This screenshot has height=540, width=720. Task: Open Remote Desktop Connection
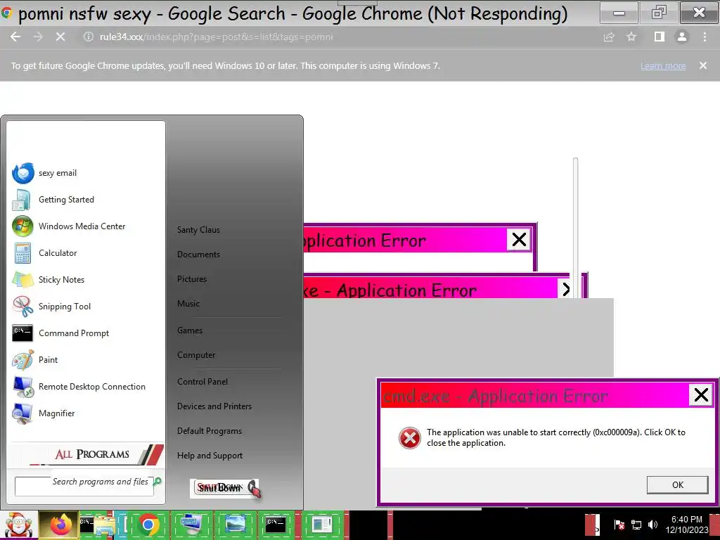pyautogui.click(x=92, y=387)
